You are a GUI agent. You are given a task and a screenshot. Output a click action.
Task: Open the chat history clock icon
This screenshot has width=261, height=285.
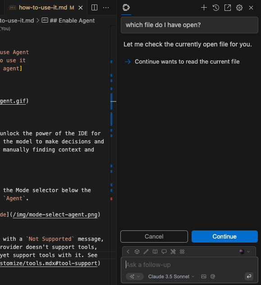[x=216, y=8]
